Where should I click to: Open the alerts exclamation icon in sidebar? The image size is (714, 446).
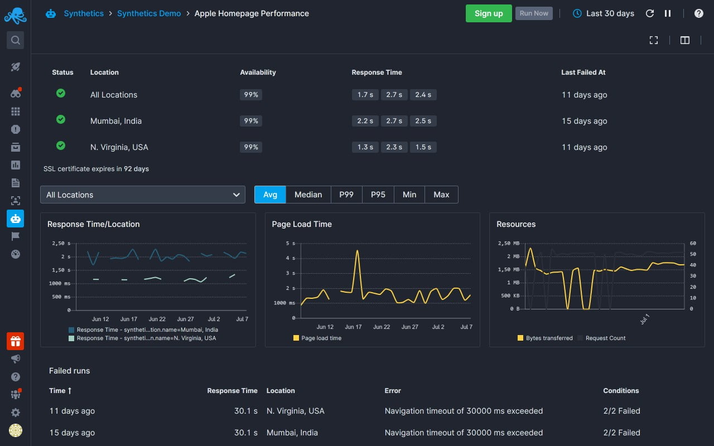click(x=16, y=129)
